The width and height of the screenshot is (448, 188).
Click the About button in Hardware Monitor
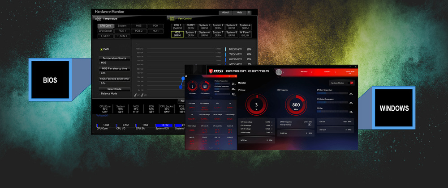click(225, 12)
